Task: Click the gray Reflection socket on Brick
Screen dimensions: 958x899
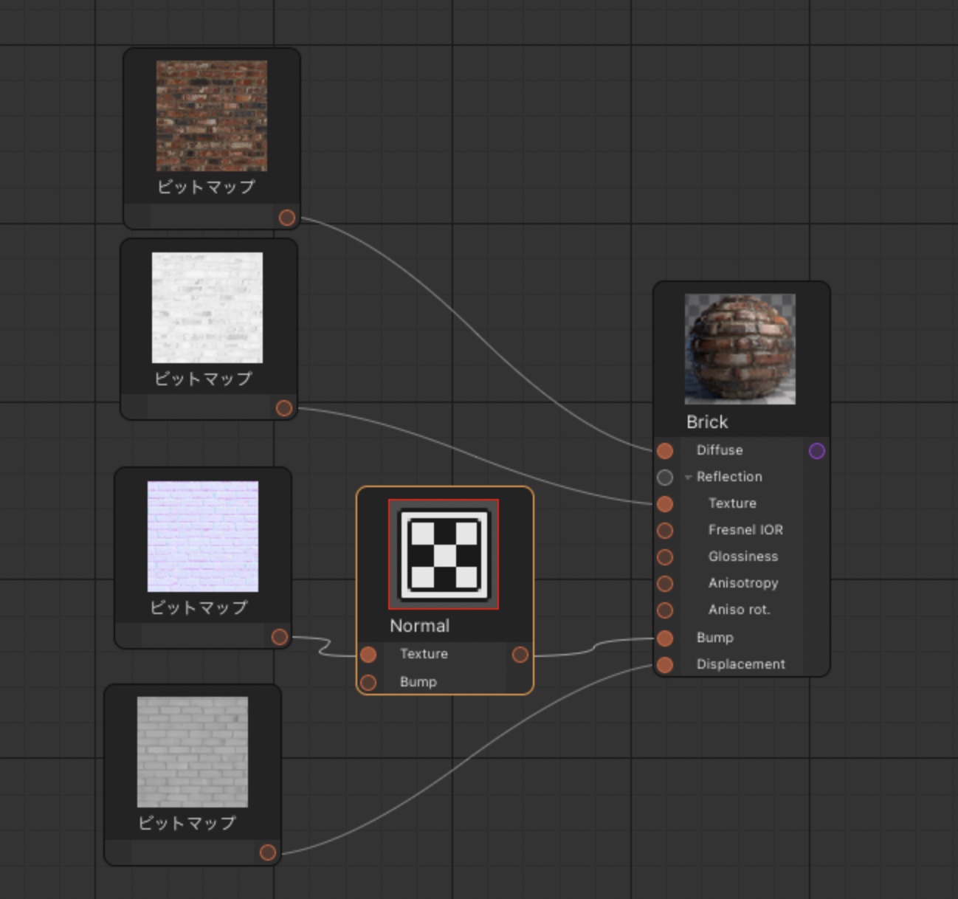Action: (665, 478)
